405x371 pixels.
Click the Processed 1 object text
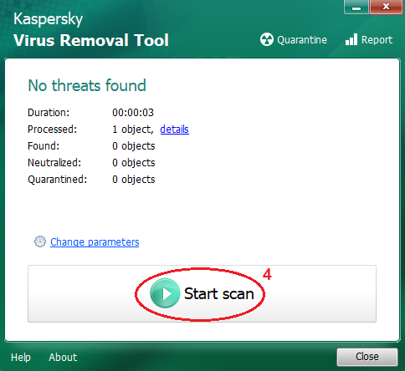[x=133, y=130]
